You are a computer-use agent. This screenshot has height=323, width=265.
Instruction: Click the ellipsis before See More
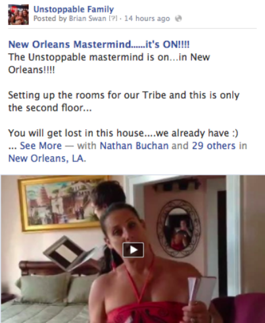[x=12, y=146]
